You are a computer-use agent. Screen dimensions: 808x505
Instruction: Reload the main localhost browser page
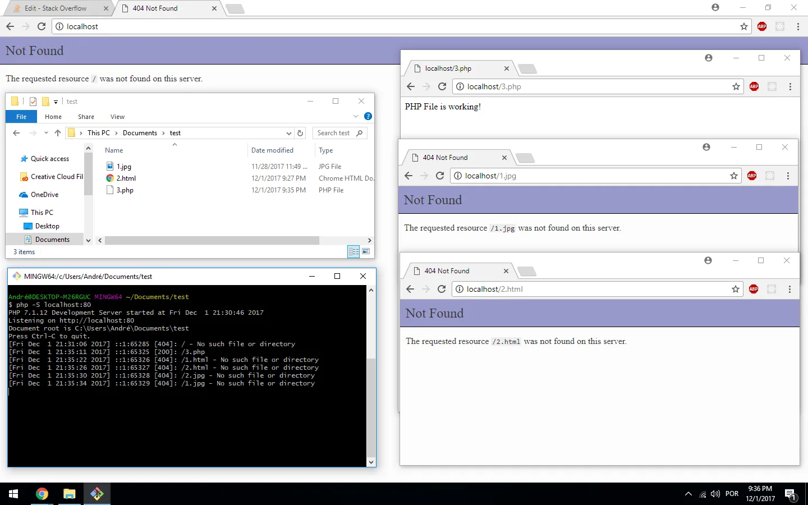[42, 26]
